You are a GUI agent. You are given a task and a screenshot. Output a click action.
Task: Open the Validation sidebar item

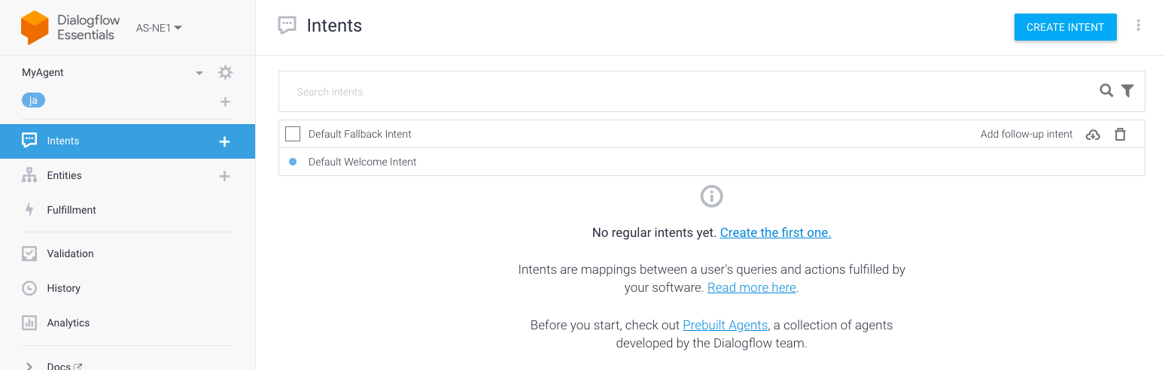[70, 253]
